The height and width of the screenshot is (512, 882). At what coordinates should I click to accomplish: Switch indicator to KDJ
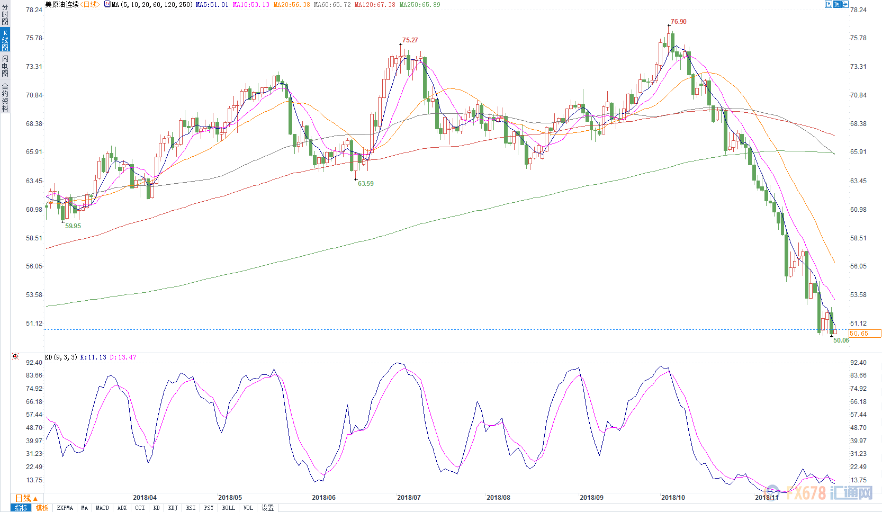173,508
